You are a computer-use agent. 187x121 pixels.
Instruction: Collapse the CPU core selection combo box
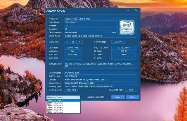[x=79, y=97]
